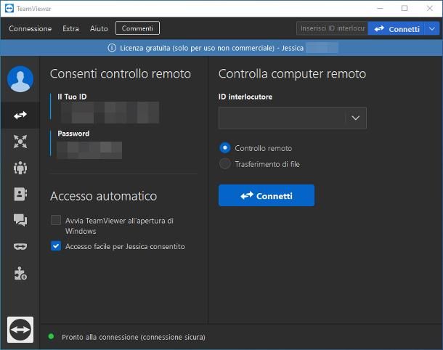Screen dimensions: 443x350
Task: Maximize the TeamViewer window
Action: click(405, 8)
